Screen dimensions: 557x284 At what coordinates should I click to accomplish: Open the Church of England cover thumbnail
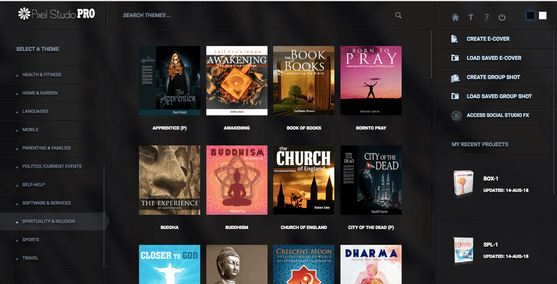304,180
